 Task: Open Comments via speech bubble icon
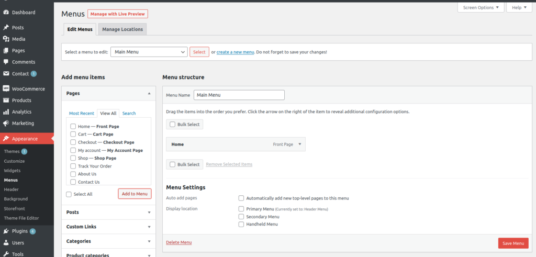6,62
